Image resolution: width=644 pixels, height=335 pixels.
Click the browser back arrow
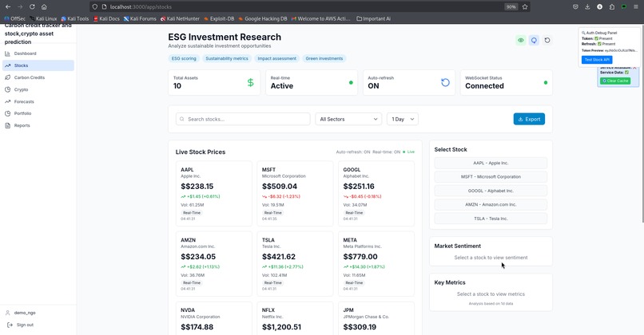[x=8, y=7]
